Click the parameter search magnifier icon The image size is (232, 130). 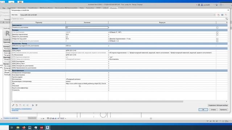pos(226,19)
